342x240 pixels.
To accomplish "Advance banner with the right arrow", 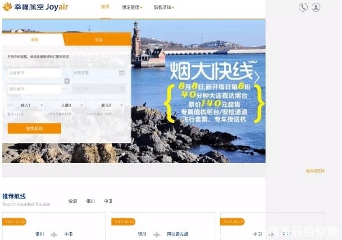I will (x=257, y=77).
